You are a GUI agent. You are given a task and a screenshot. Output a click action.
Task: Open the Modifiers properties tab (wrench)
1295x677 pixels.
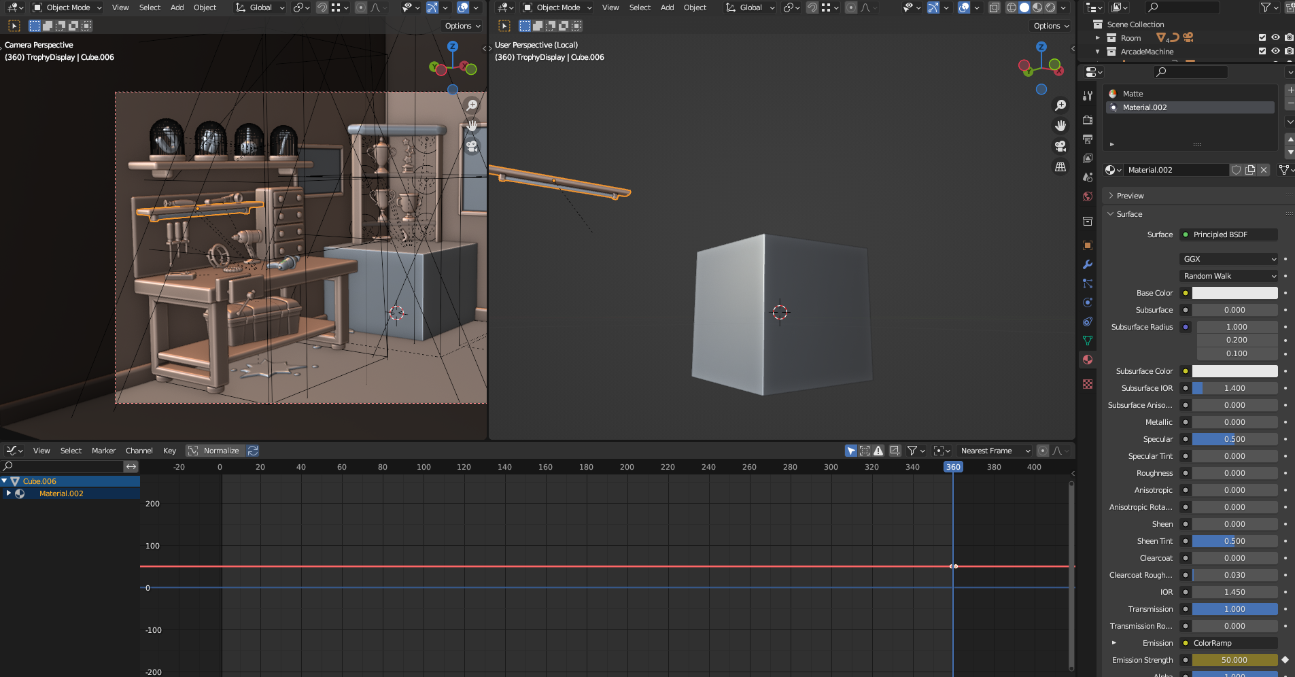(x=1088, y=264)
